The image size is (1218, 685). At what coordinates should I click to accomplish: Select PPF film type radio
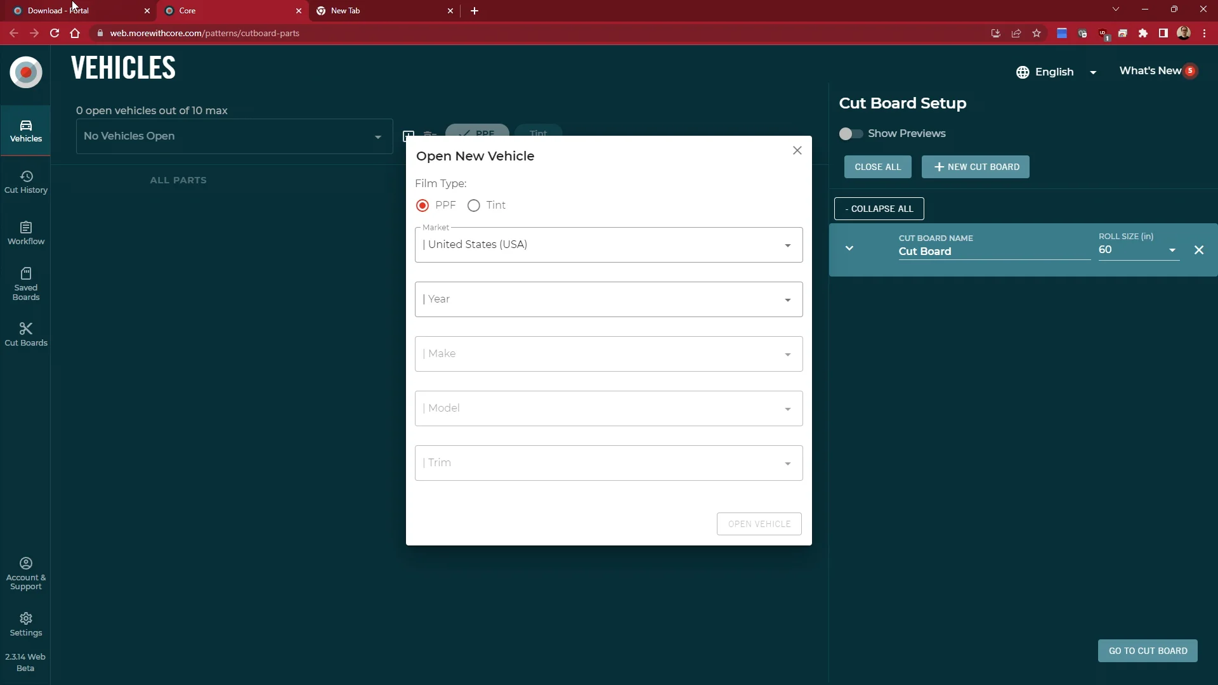pos(422,205)
